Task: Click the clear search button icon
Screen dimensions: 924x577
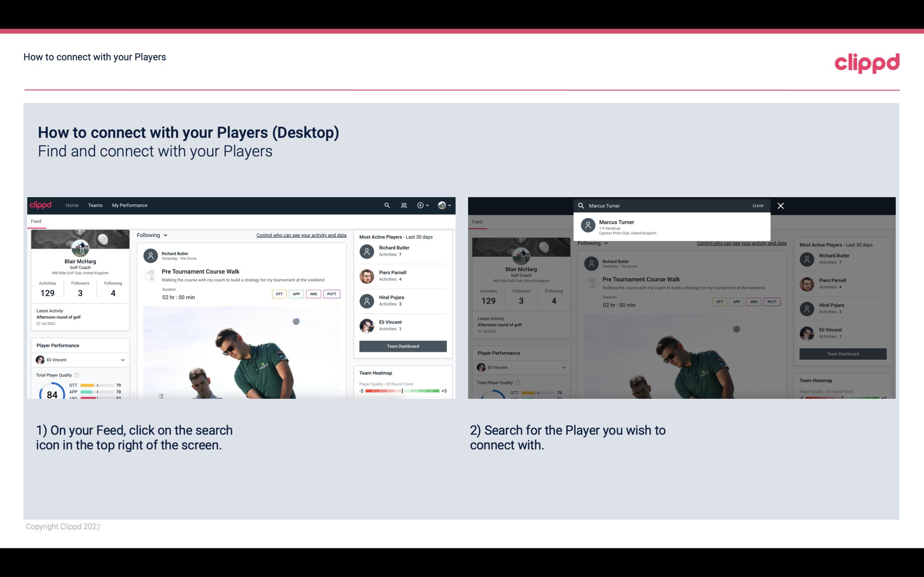Action: click(758, 205)
